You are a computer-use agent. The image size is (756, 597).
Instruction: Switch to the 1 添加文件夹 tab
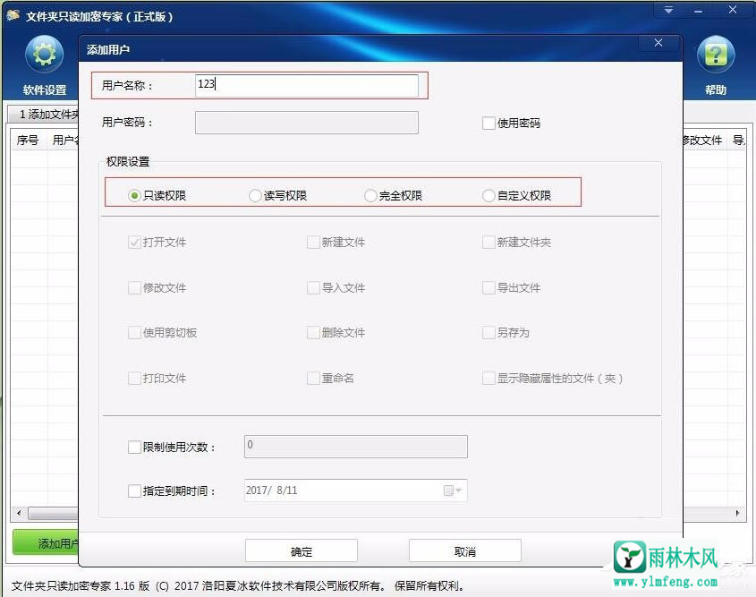pos(44,115)
